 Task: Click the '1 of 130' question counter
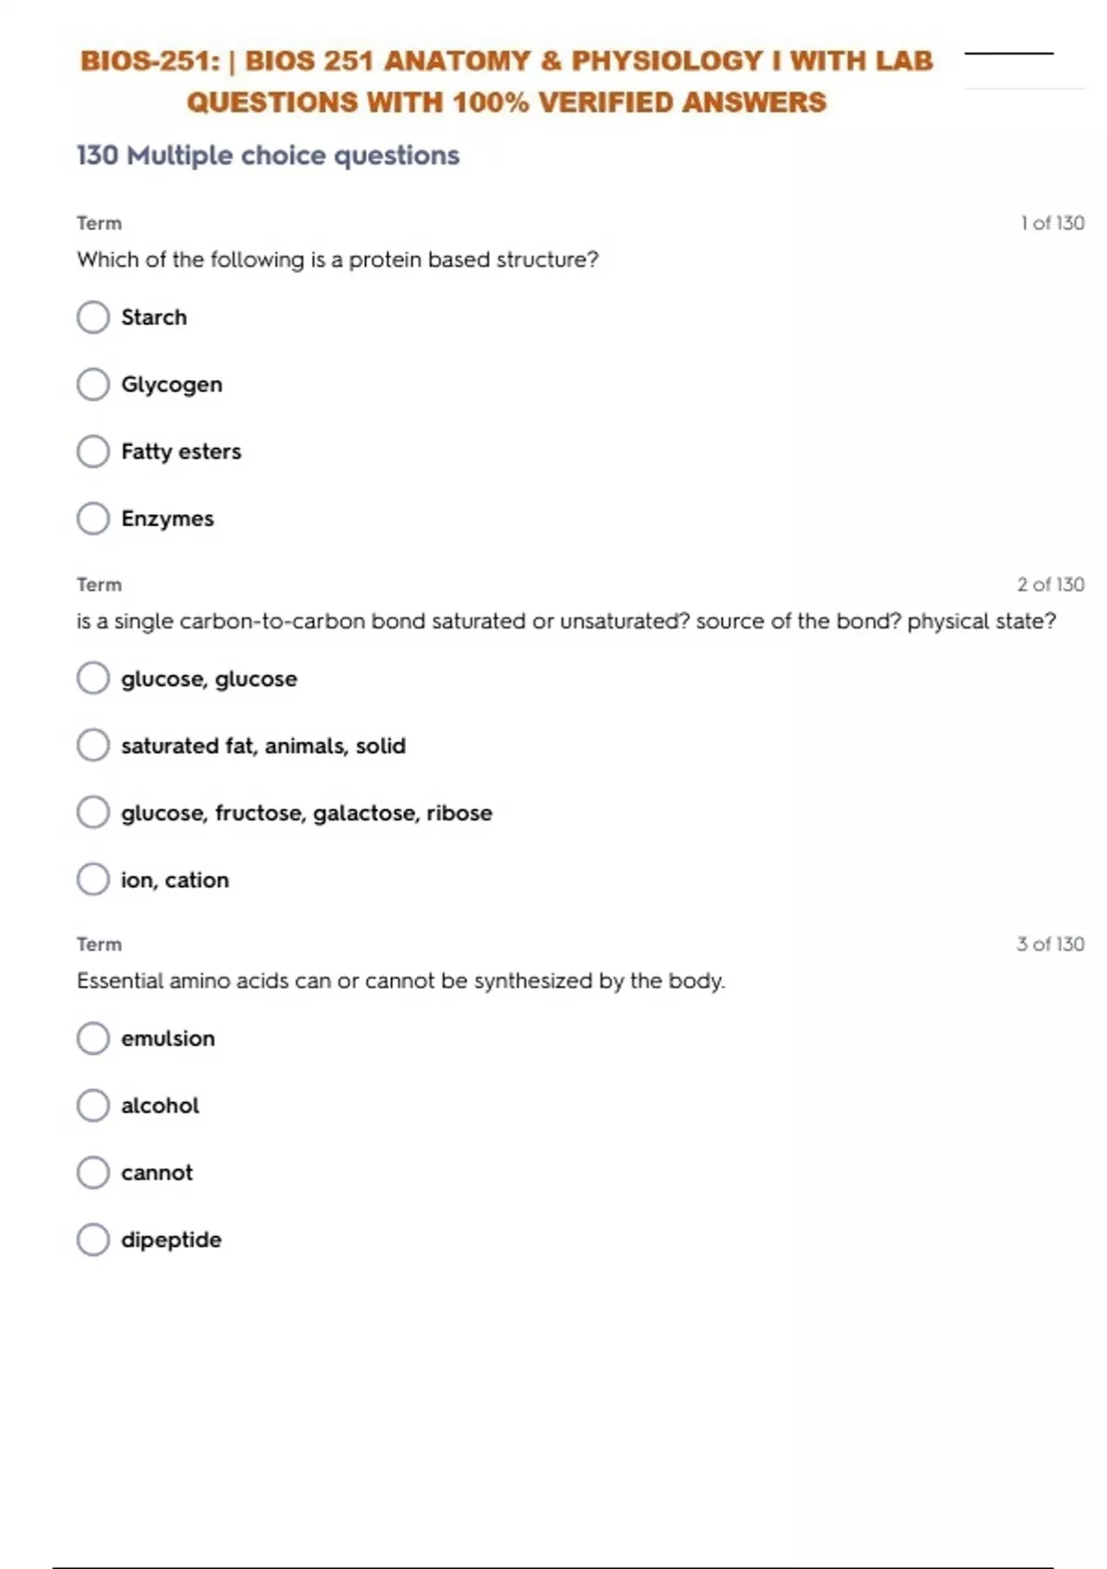click(x=1052, y=223)
